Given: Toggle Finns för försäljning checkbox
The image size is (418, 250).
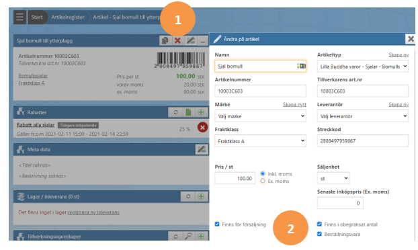Looking at the screenshot, I should coord(217,224).
